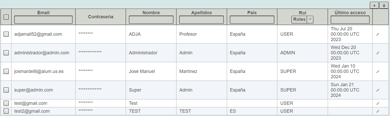Tick the test2@gmail.com row checkbox

[6, 111]
